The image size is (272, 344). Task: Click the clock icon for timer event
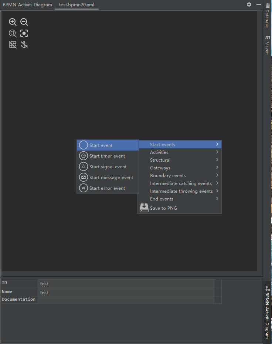(84, 156)
